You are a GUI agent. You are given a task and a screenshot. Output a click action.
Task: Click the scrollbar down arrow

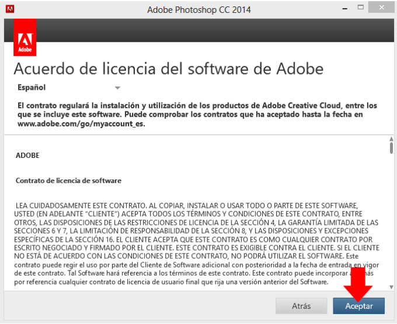click(x=391, y=287)
